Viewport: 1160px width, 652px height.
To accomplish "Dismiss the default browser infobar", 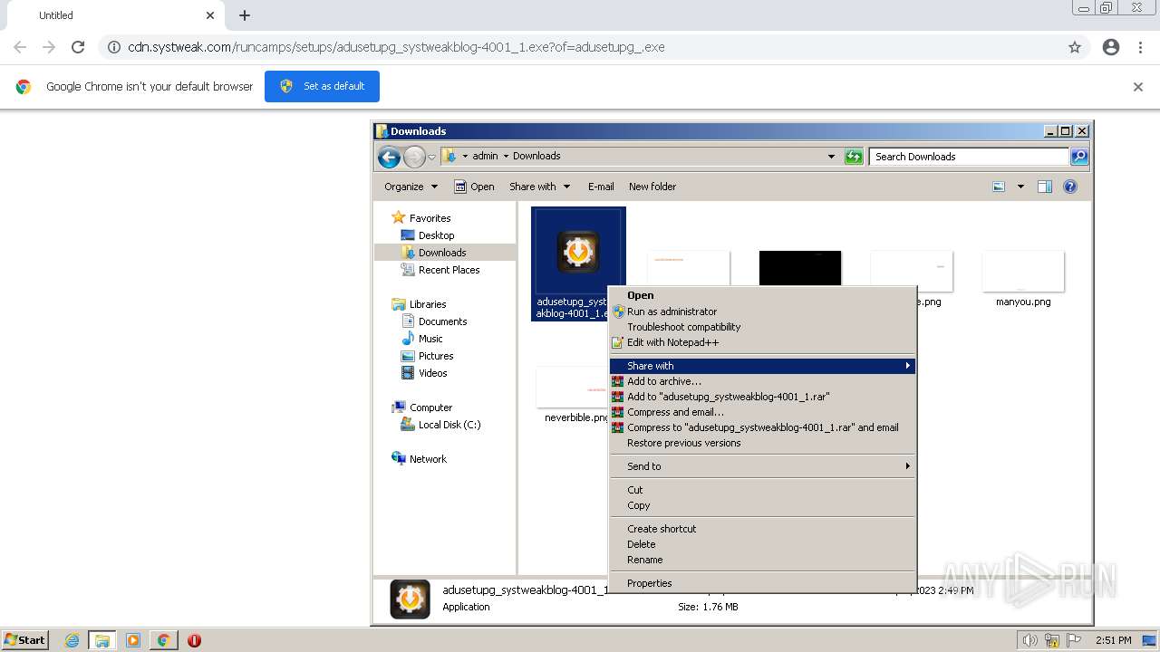I will coord(1138,87).
